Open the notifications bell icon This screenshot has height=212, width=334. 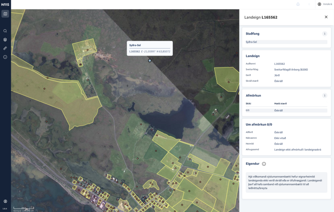298,4
